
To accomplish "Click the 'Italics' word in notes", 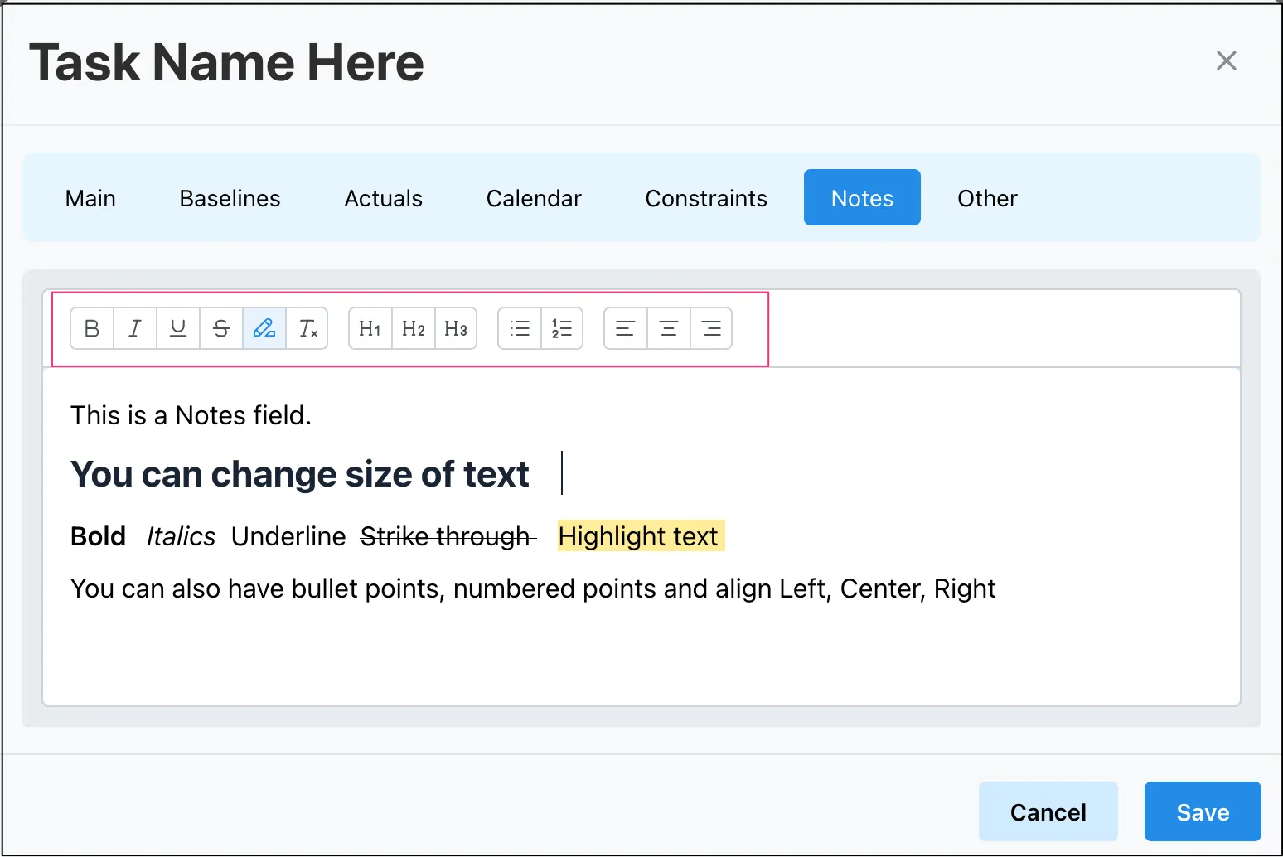I will point(181,536).
